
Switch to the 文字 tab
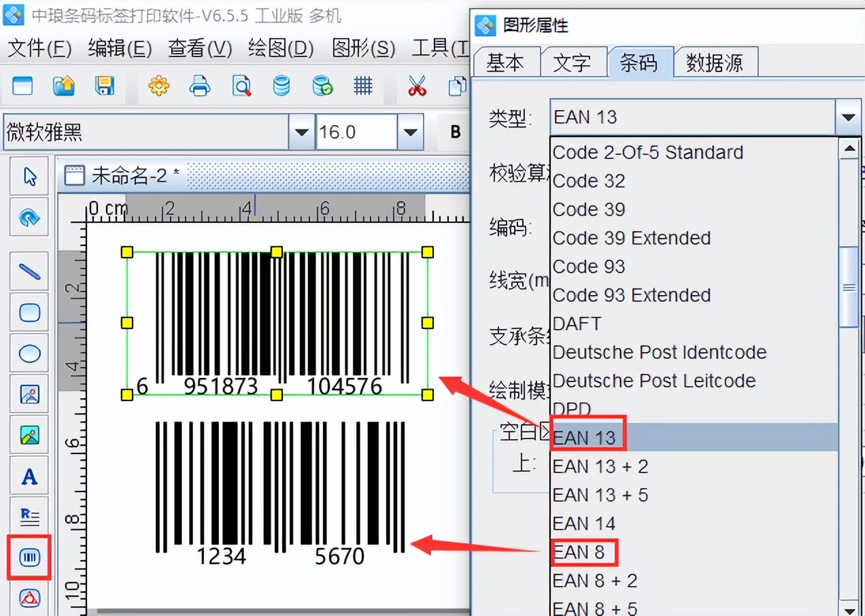573,62
